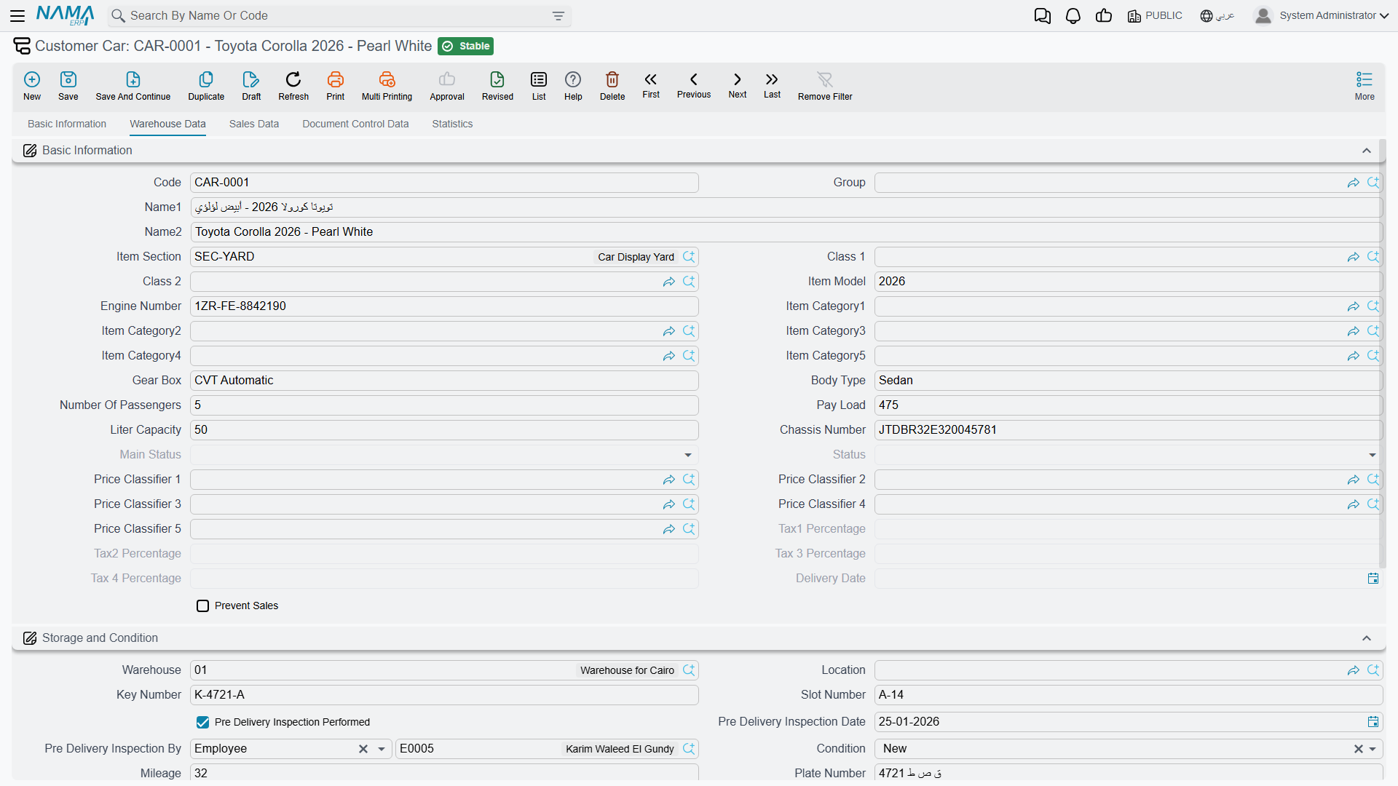Open Pre Delivery Inspection By type dropdown
Image resolution: width=1398 pixels, height=786 pixels.
click(381, 749)
